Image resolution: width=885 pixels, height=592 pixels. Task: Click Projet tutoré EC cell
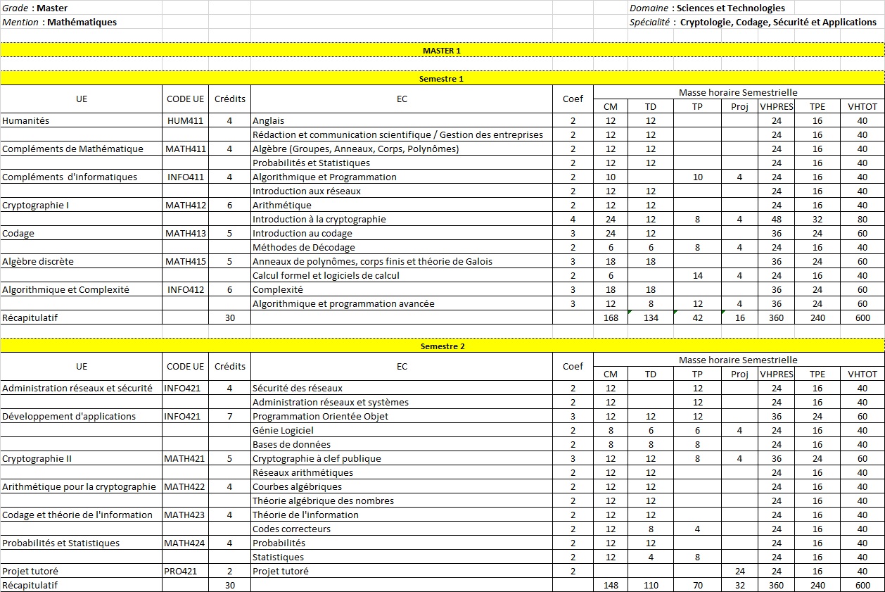[402, 571]
